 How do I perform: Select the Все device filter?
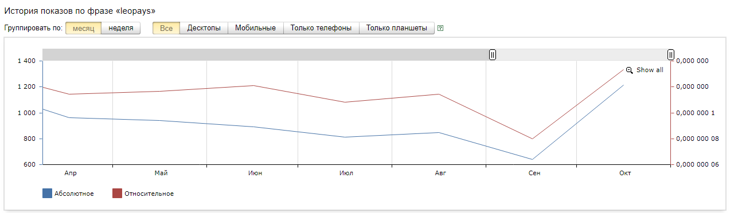[166, 28]
